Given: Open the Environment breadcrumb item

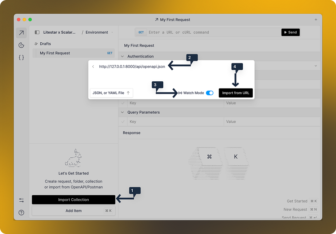Looking at the screenshot, I should coord(97,32).
